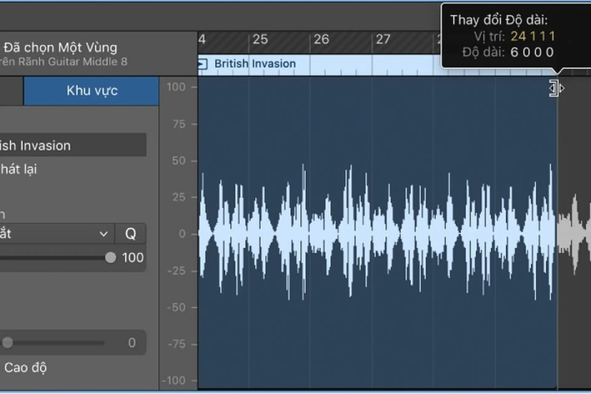Click the Cao độ label
This screenshot has width=591, height=394.
[x=26, y=368]
